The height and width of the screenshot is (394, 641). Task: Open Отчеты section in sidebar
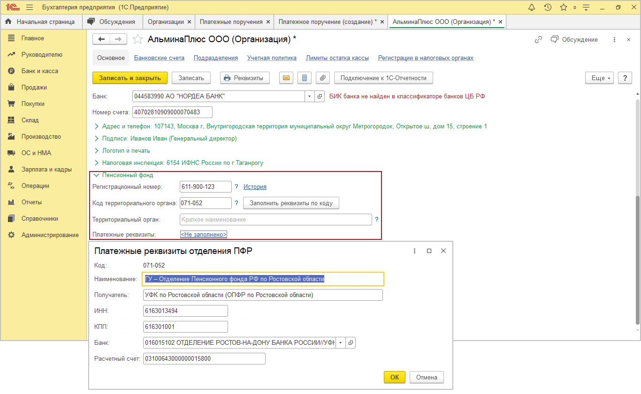click(x=44, y=202)
